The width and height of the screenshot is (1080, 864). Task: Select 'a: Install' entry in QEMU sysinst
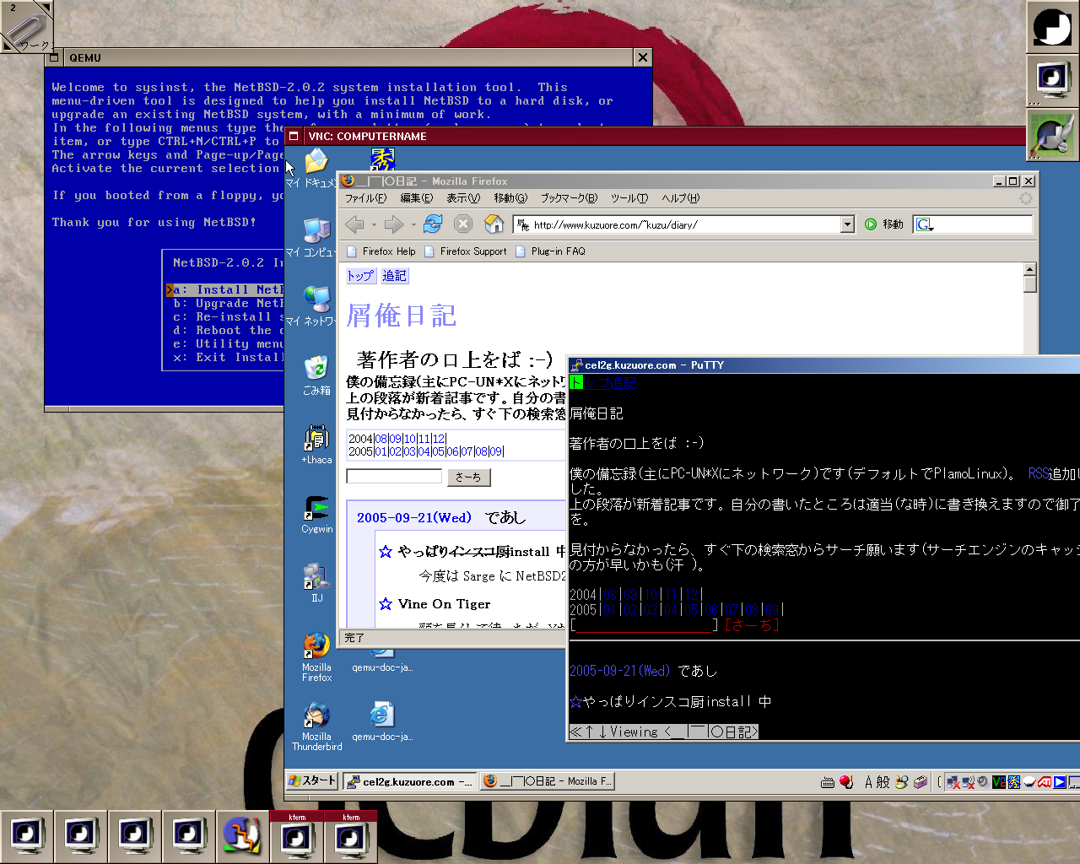226,289
